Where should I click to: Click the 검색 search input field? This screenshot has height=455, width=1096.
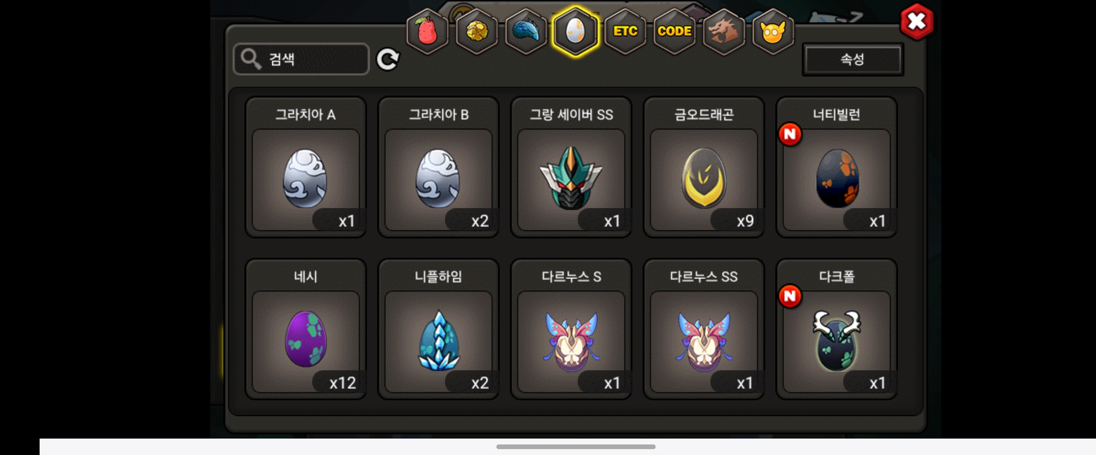coord(301,59)
